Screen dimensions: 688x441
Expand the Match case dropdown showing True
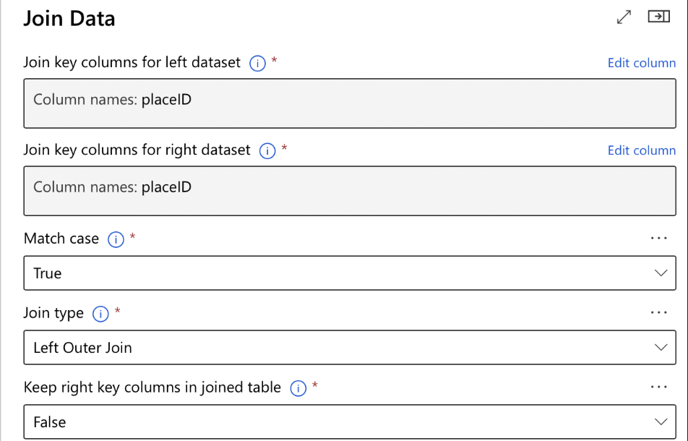coord(349,273)
